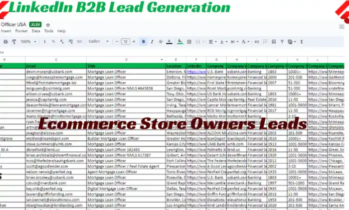
Task: Open the text wrapping dropdown
Action: click(234, 42)
